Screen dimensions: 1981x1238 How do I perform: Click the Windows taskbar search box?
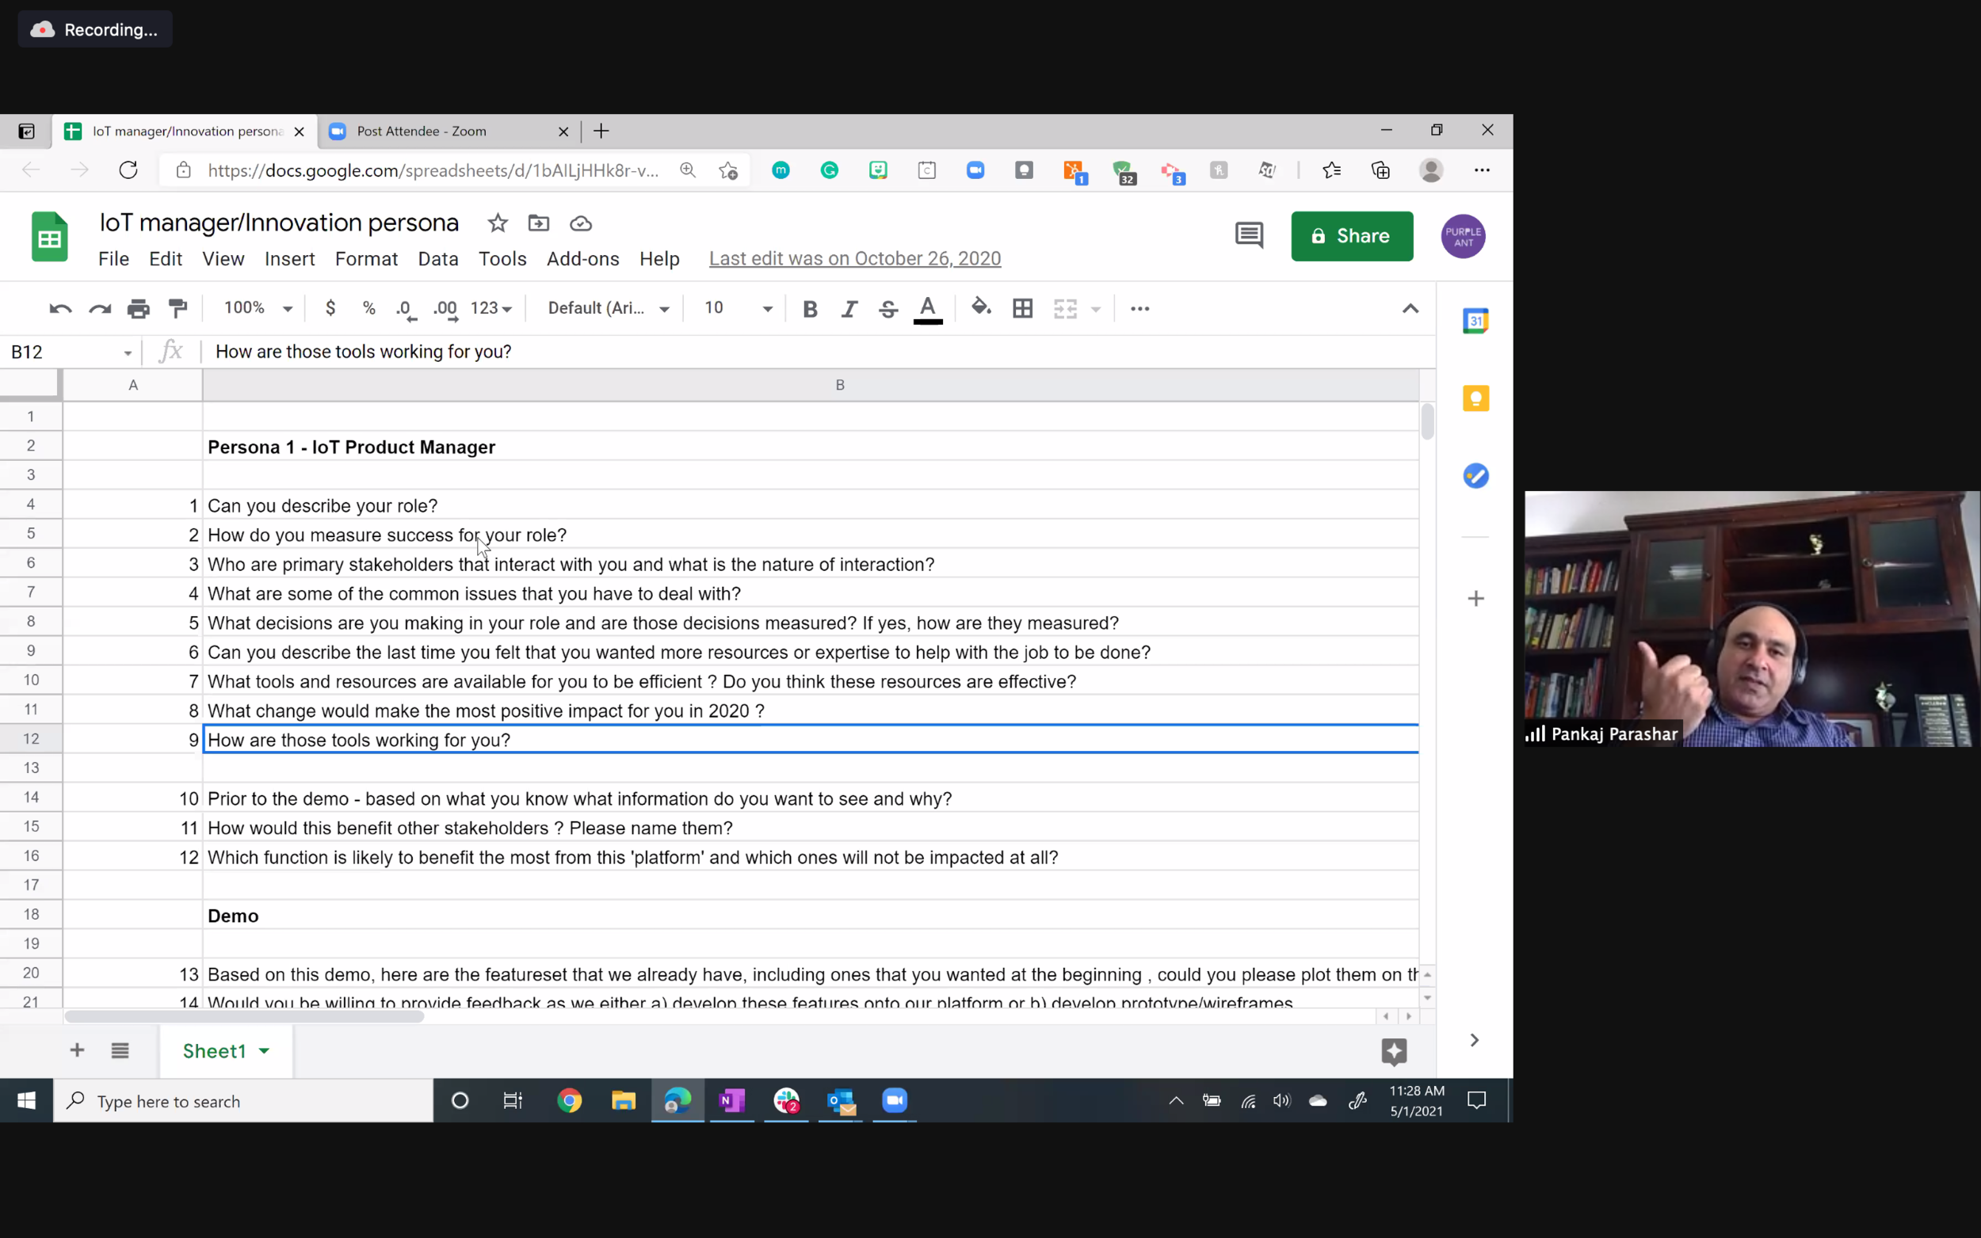243,1101
